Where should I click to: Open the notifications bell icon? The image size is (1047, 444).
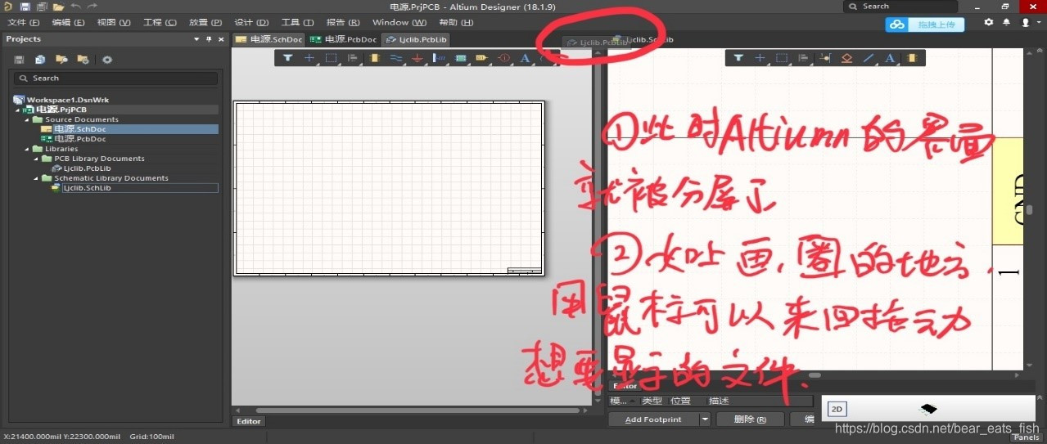pos(1006,23)
